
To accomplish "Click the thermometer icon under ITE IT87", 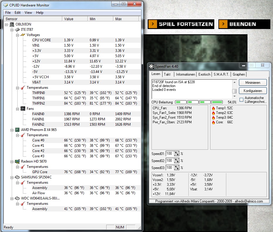I will [23, 88].
